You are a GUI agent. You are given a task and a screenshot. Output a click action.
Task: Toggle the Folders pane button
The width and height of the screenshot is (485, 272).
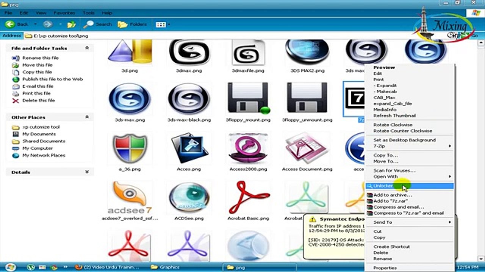[x=132, y=24]
